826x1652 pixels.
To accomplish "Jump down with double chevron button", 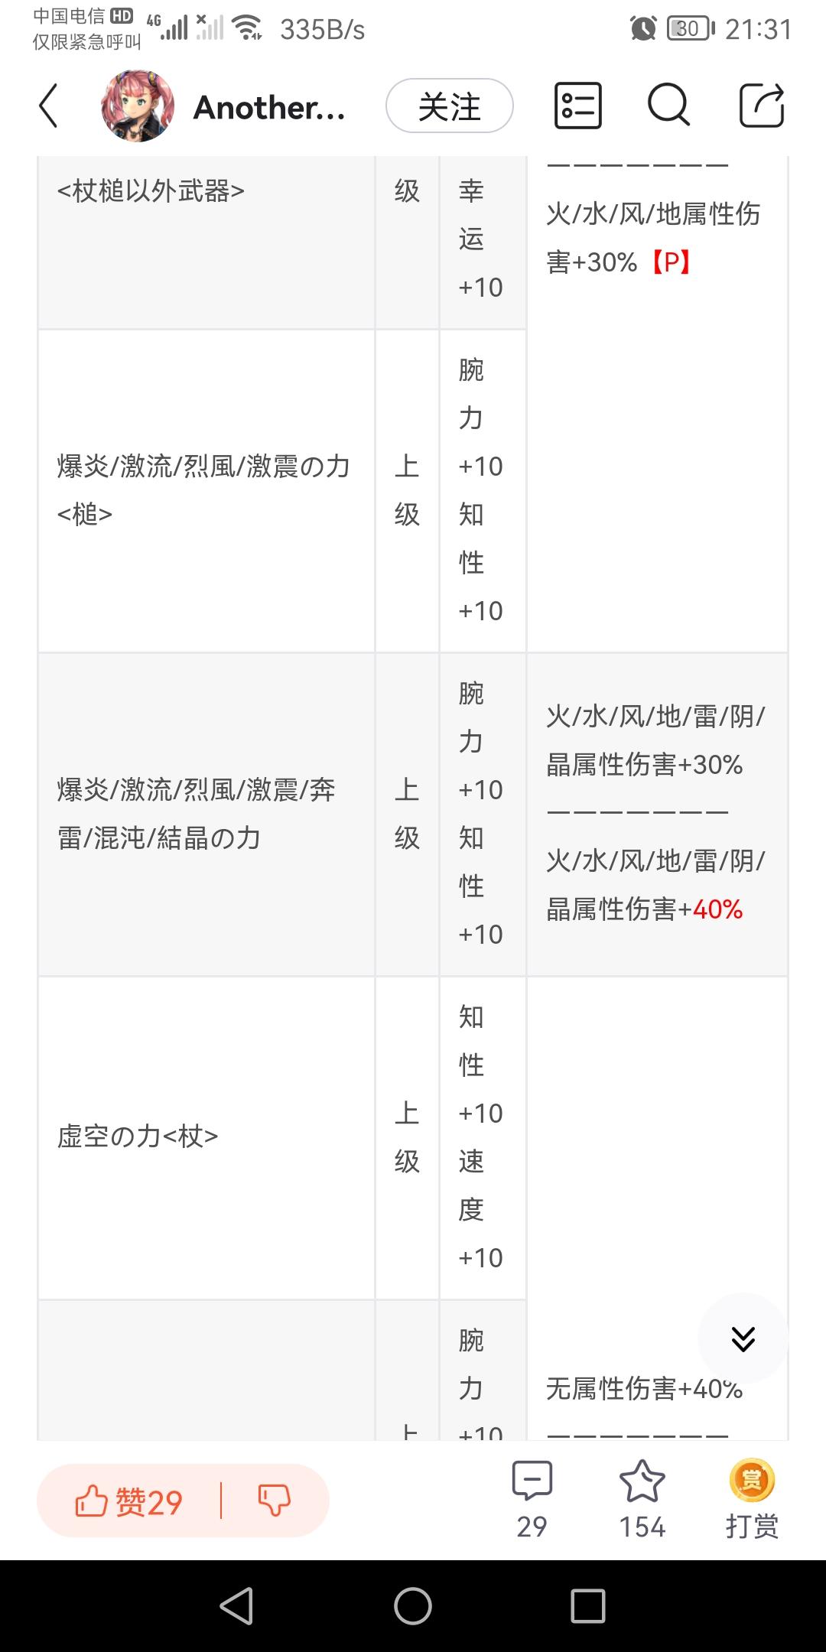I will pyautogui.click(x=743, y=1338).
